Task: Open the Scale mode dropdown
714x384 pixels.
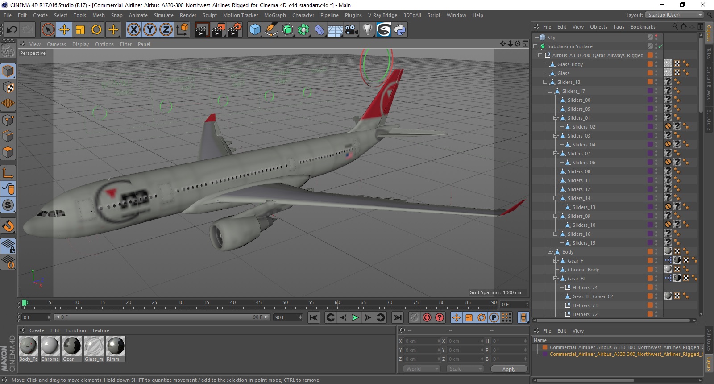Action: 465,369
